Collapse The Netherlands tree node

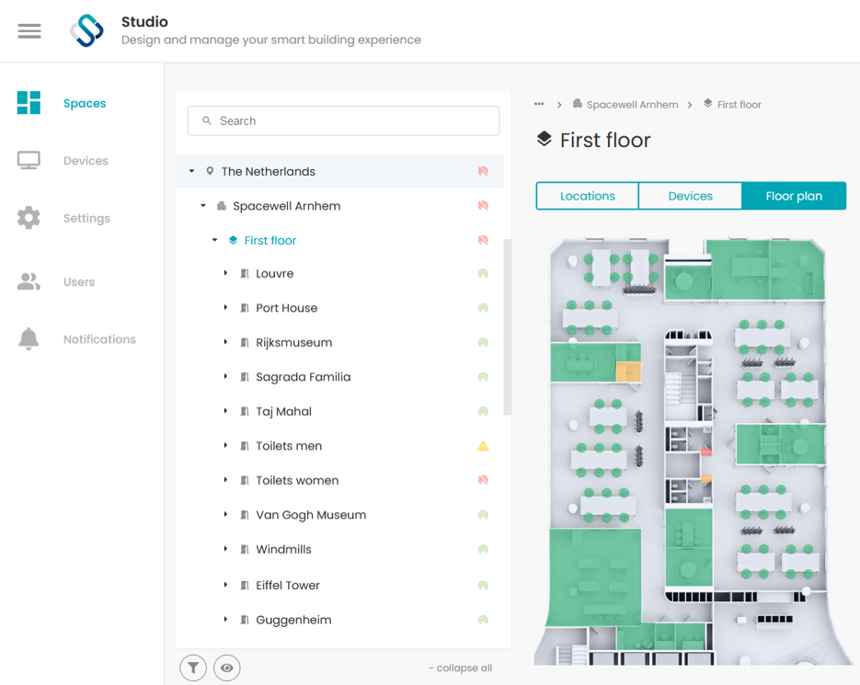pyautogui.click(x=191, y=171)
